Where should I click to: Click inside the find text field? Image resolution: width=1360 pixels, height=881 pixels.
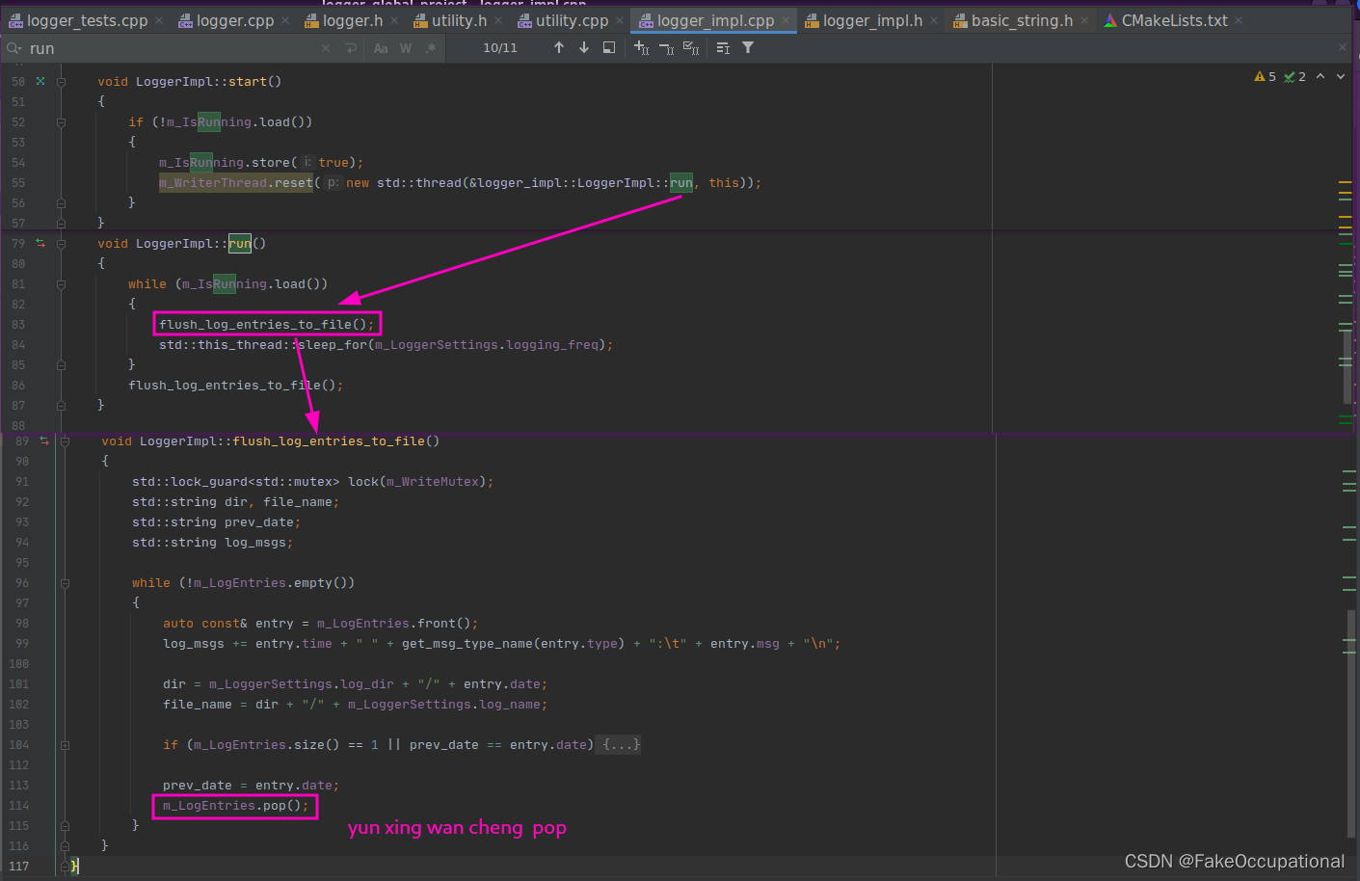(173, 48)
